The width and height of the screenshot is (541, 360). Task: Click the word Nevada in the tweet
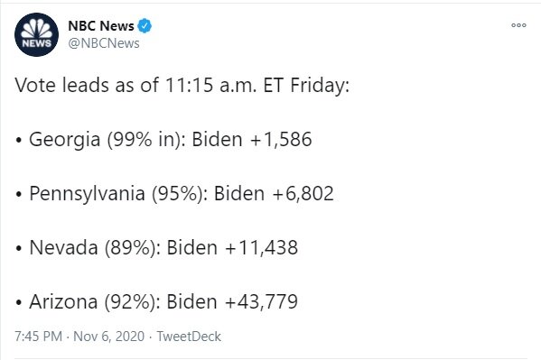pos(63,247)
